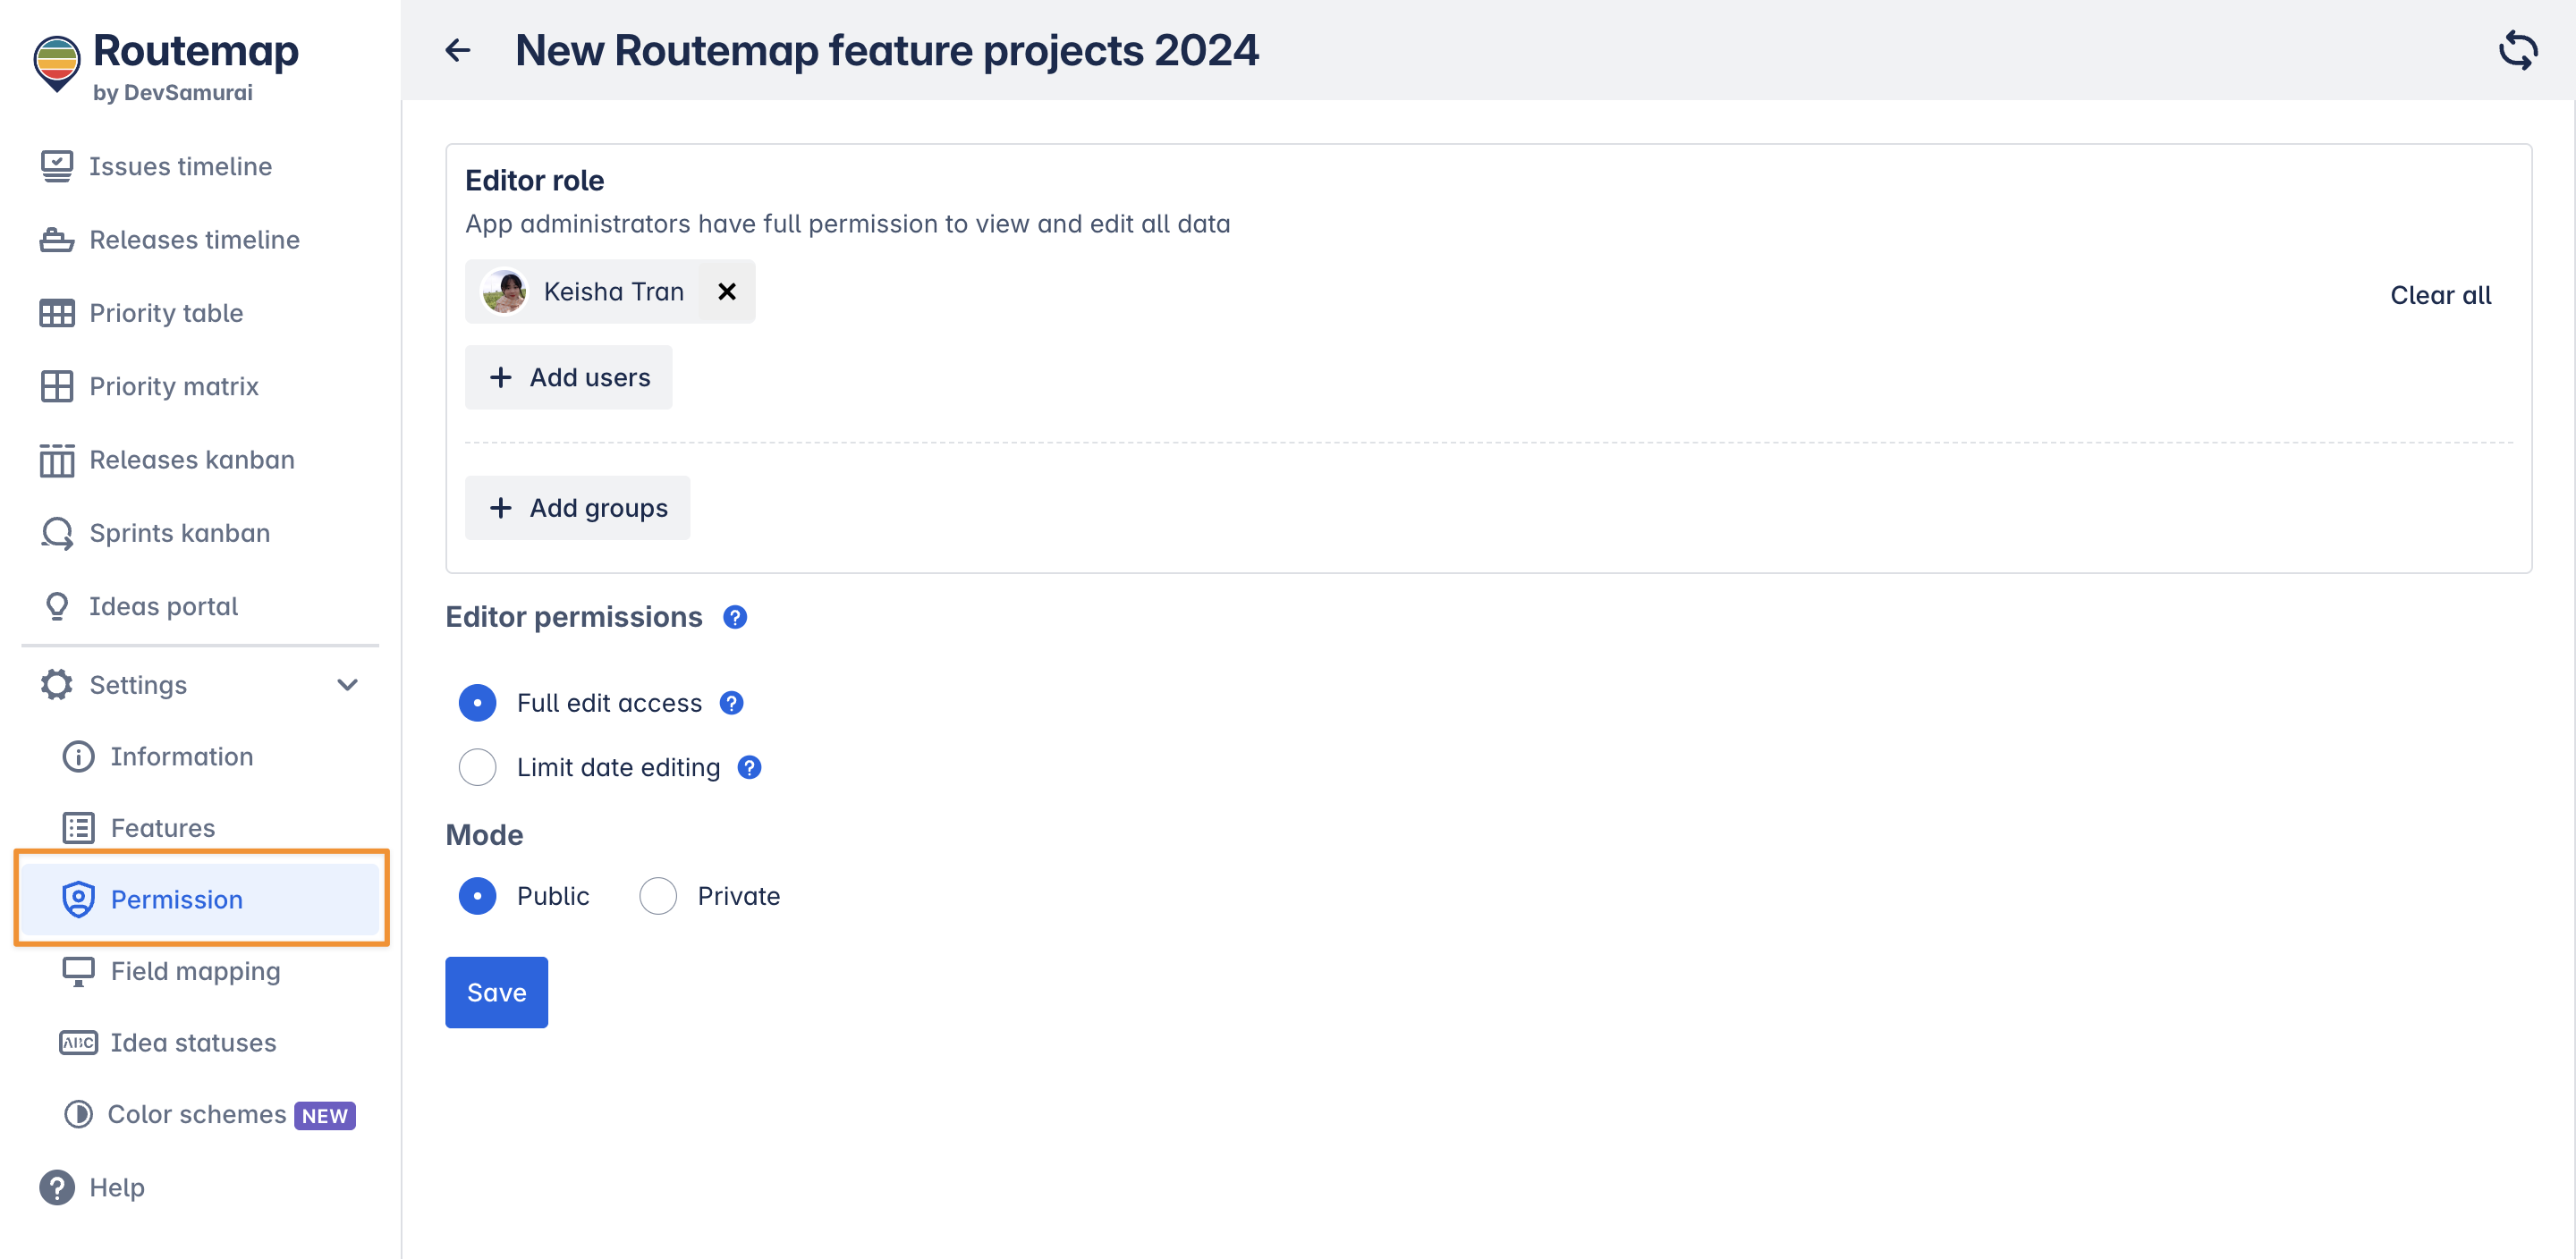Click Keisha Tran's avatar thumbnail
The width and height of the screenshot is (2576, 1259).
pos(505,291)
